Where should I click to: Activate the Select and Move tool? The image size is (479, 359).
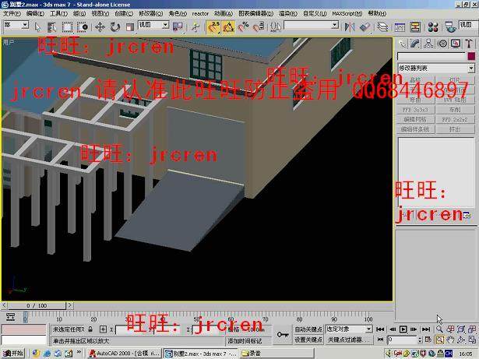pyautogui.click(x=100, y=27)
